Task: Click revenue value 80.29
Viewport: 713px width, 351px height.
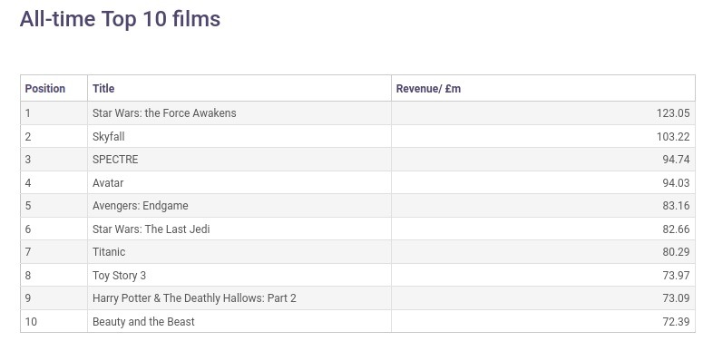Action: 676,252
